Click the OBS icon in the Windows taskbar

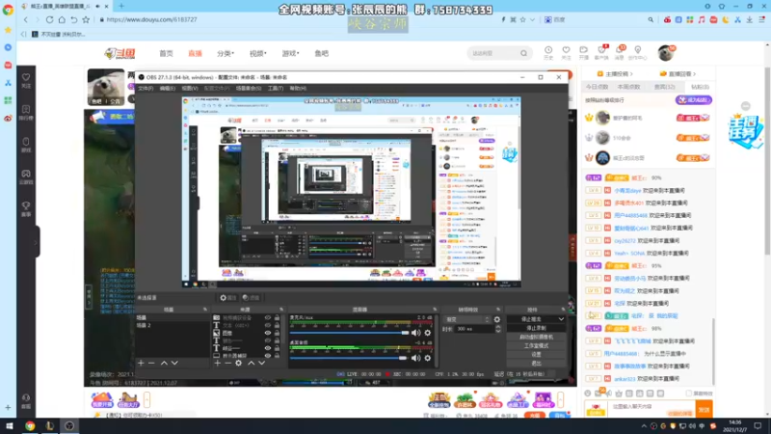(69, 426)
